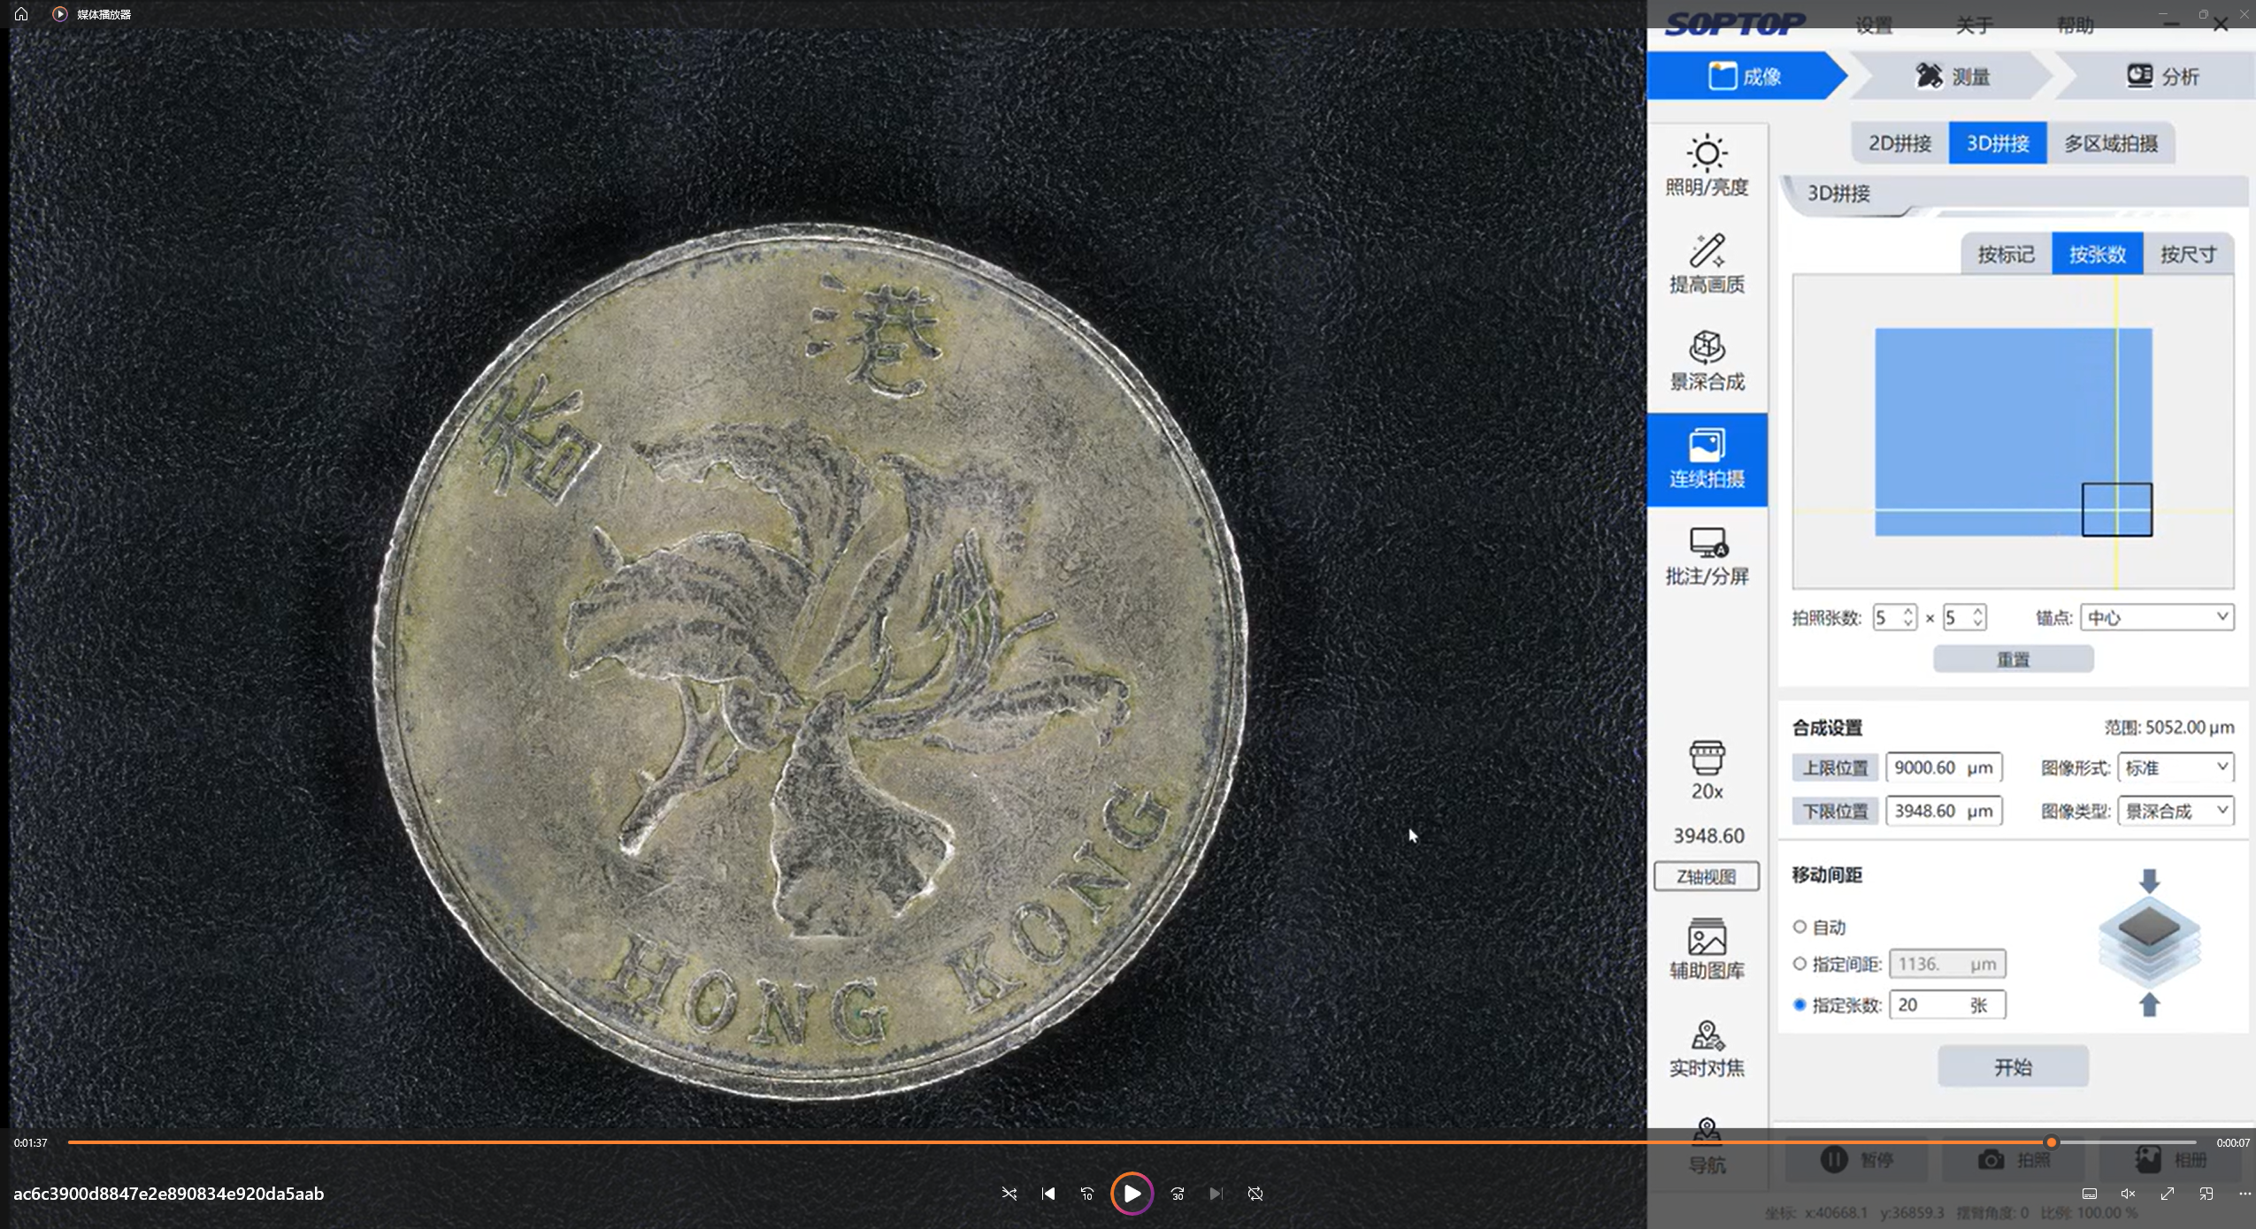
Task: Open the 批注/分屏 annotation tool
Action: tap(1707, 556)
